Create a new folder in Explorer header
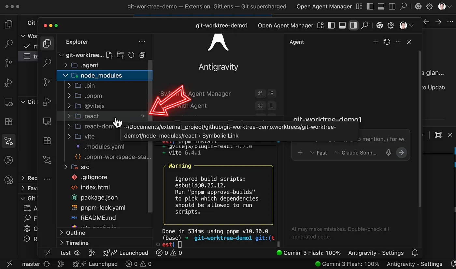This screenshot has width=456, height=269. [120, 55]
